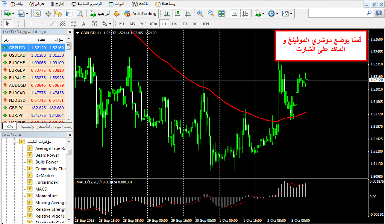Viewport: 385px width, 224px height.
Task: Toggle AutoTrading on or off
Action: tap(140, 14)
